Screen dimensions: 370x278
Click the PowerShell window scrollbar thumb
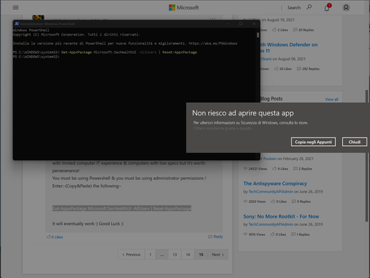258,35
